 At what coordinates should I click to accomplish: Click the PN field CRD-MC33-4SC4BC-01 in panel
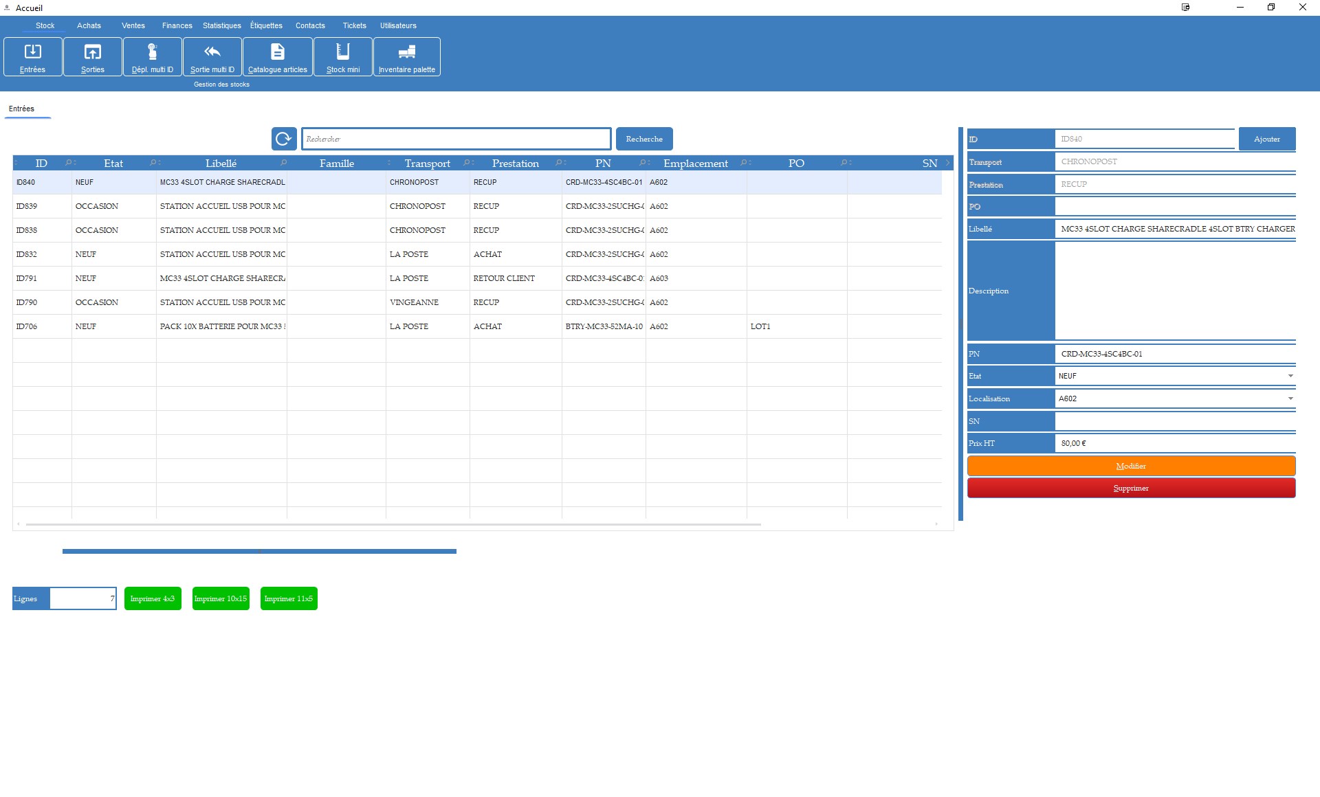pos(1175,354)
